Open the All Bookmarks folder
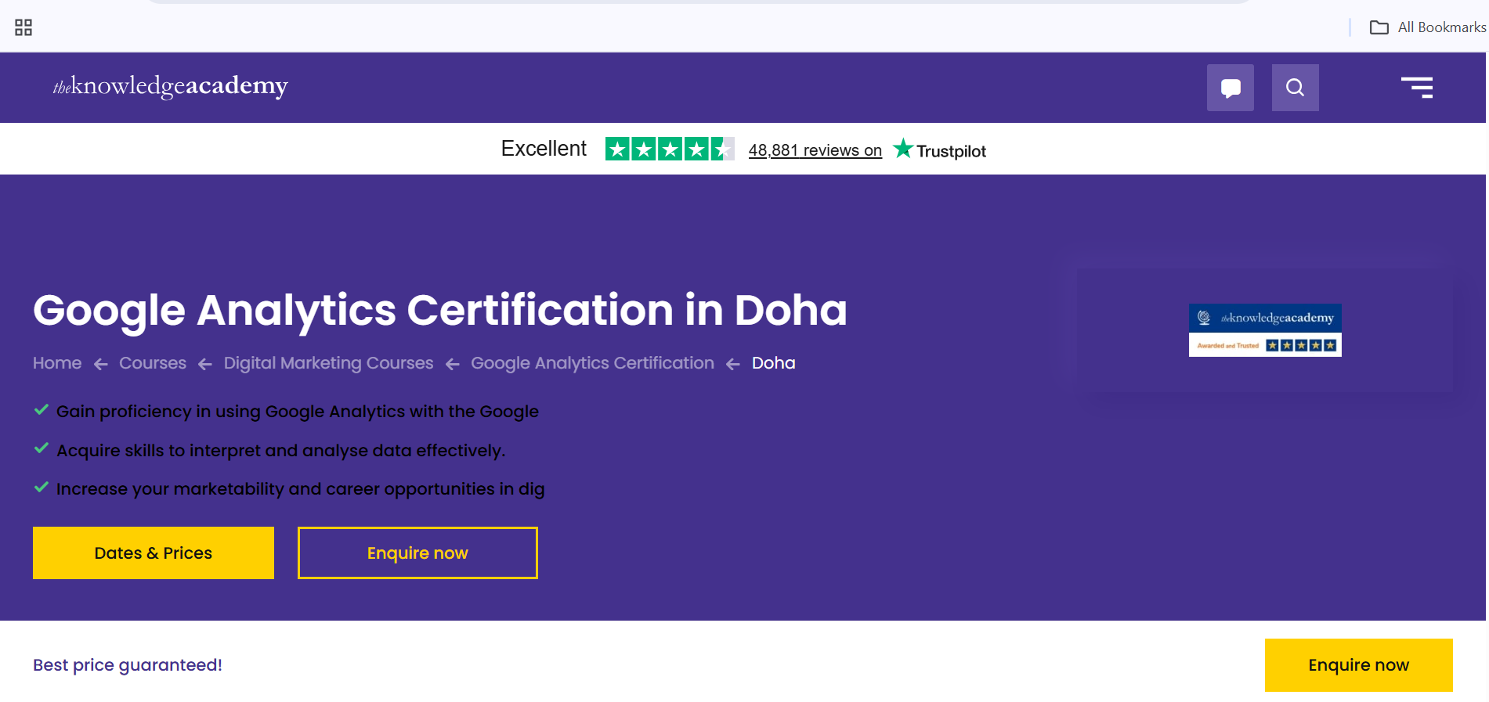Screen dimensions: 1489x702 pos(1427,27)
